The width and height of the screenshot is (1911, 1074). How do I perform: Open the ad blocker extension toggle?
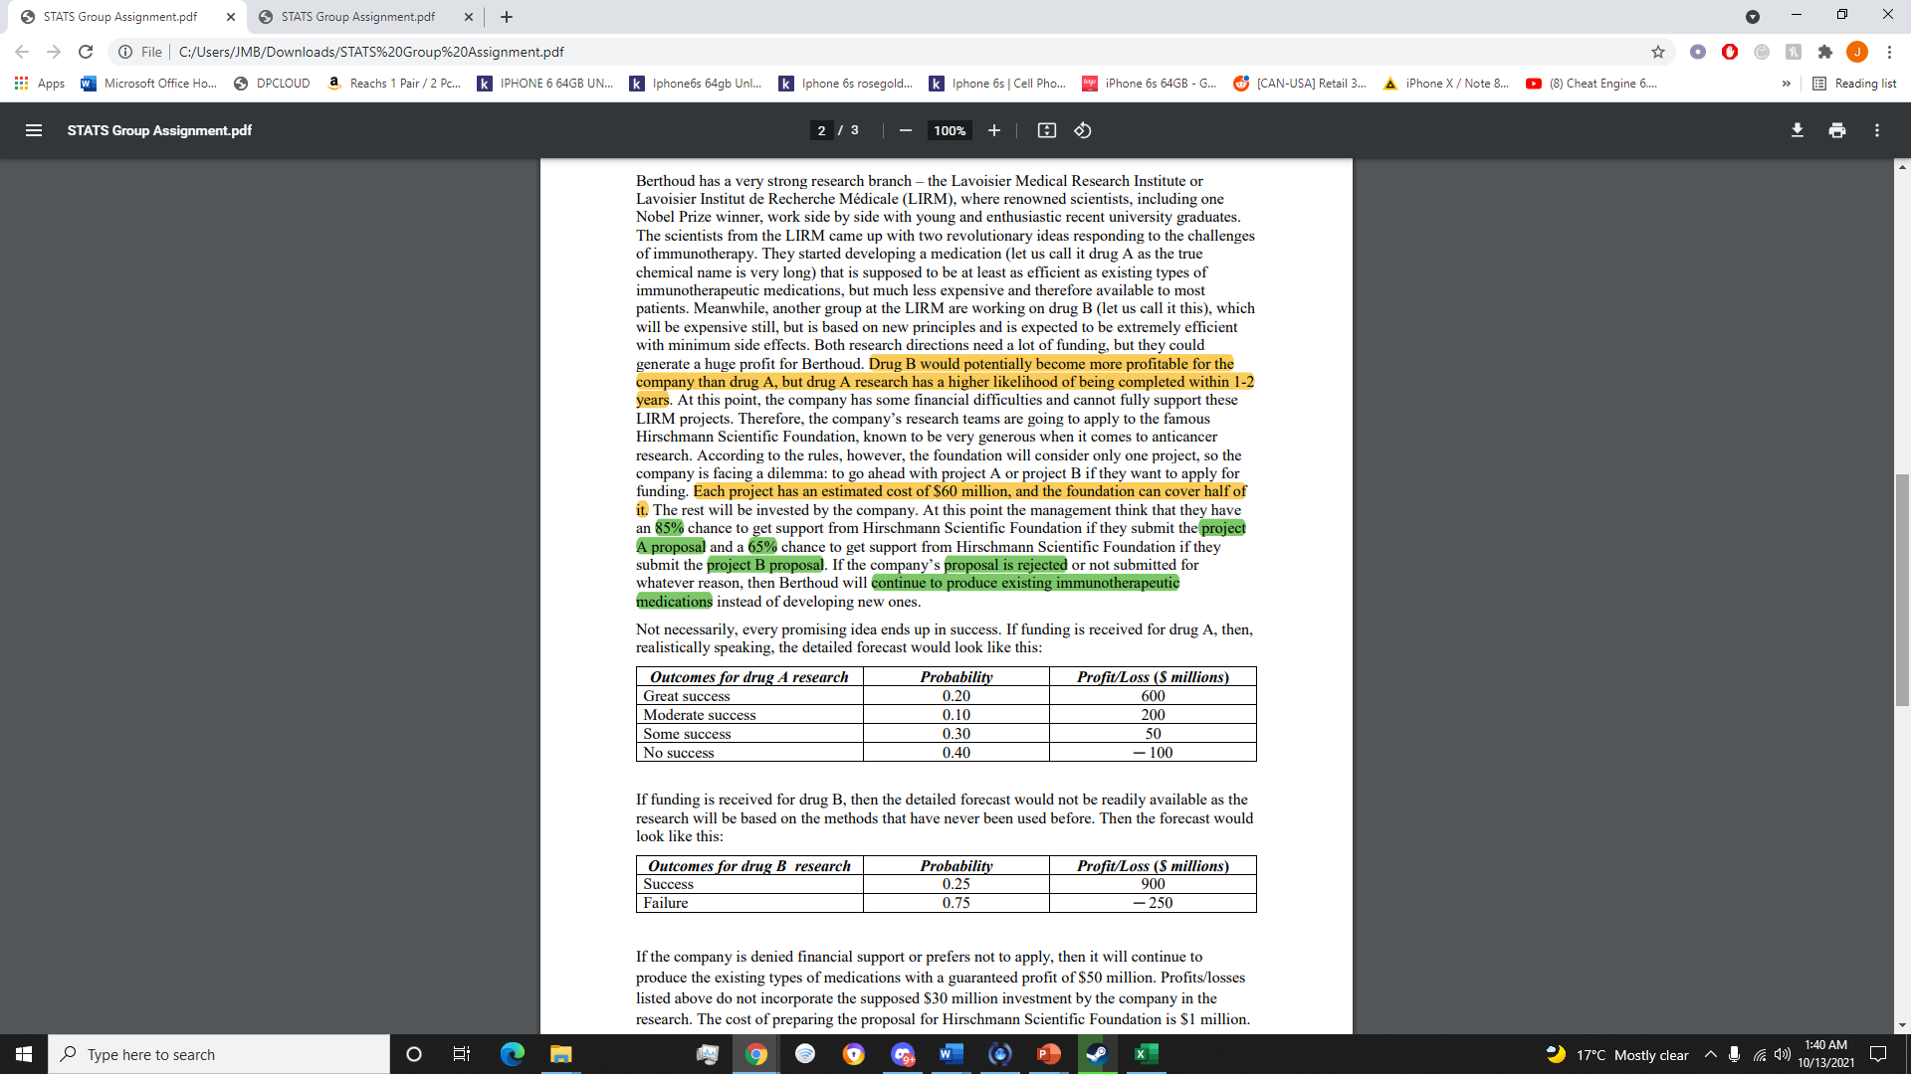point(1730,52)
